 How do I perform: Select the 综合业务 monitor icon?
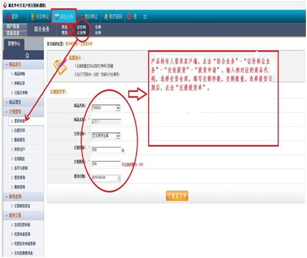pyautogui.click(x=57, y=16)
